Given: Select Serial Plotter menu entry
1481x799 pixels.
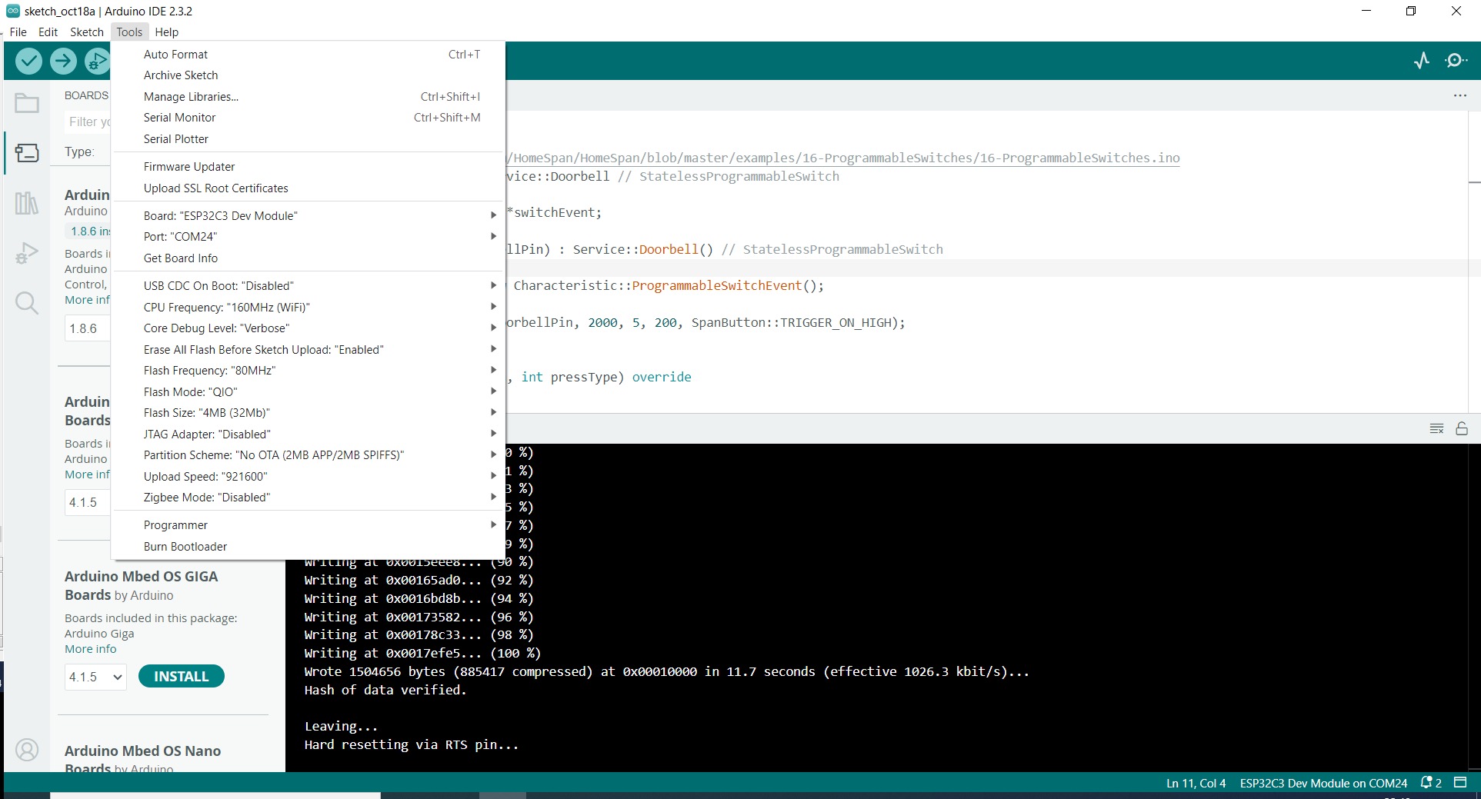Looking at the screenshot, I should click(308, 139).
